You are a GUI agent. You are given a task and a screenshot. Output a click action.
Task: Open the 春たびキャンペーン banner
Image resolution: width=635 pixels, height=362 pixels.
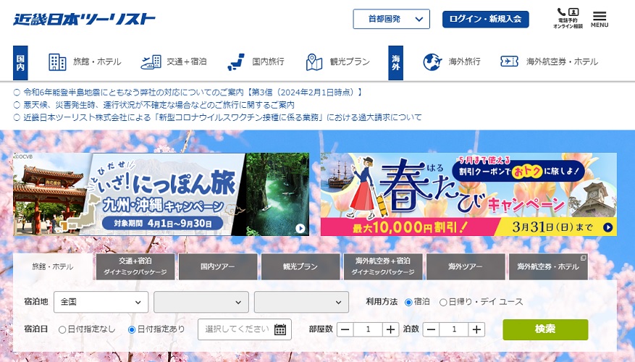468,194
